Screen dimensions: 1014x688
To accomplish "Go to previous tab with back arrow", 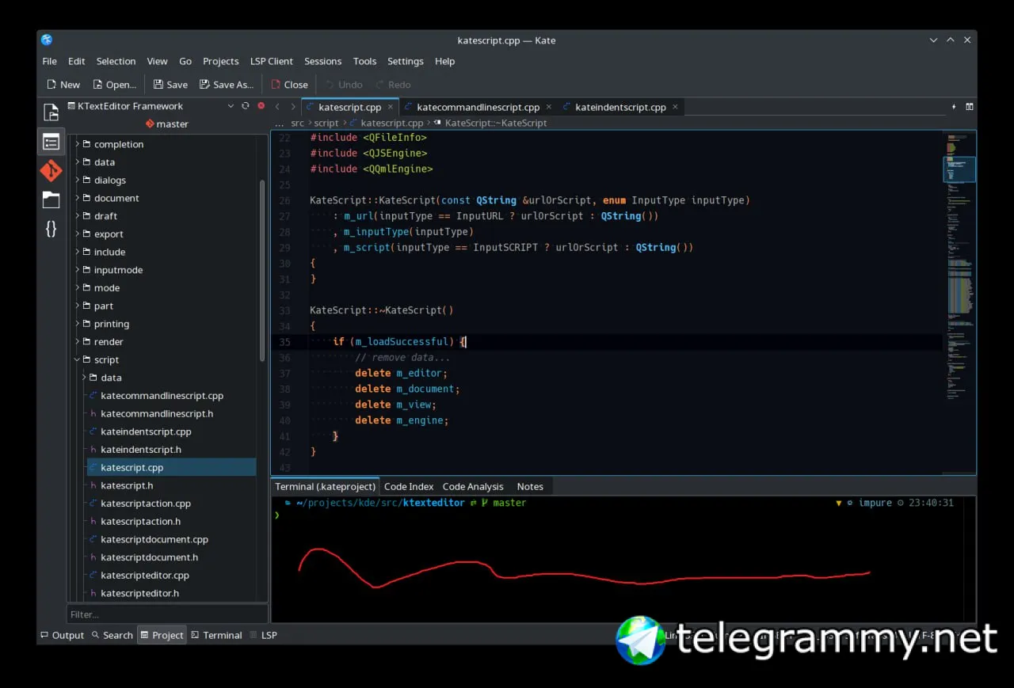I will (x=278, y=107).
